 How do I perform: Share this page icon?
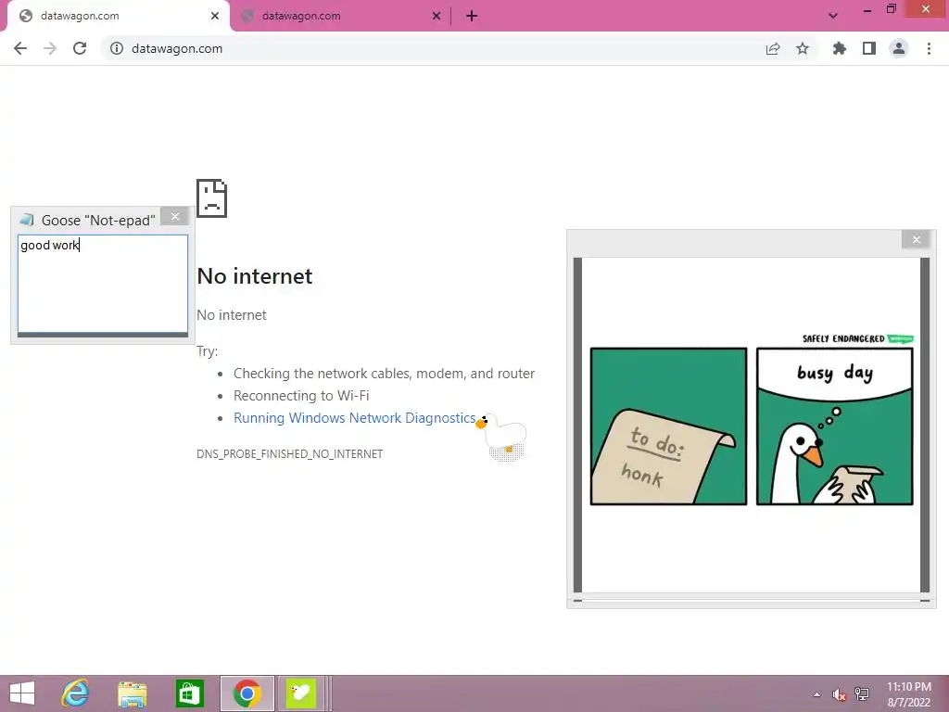[x=773, y=48]
